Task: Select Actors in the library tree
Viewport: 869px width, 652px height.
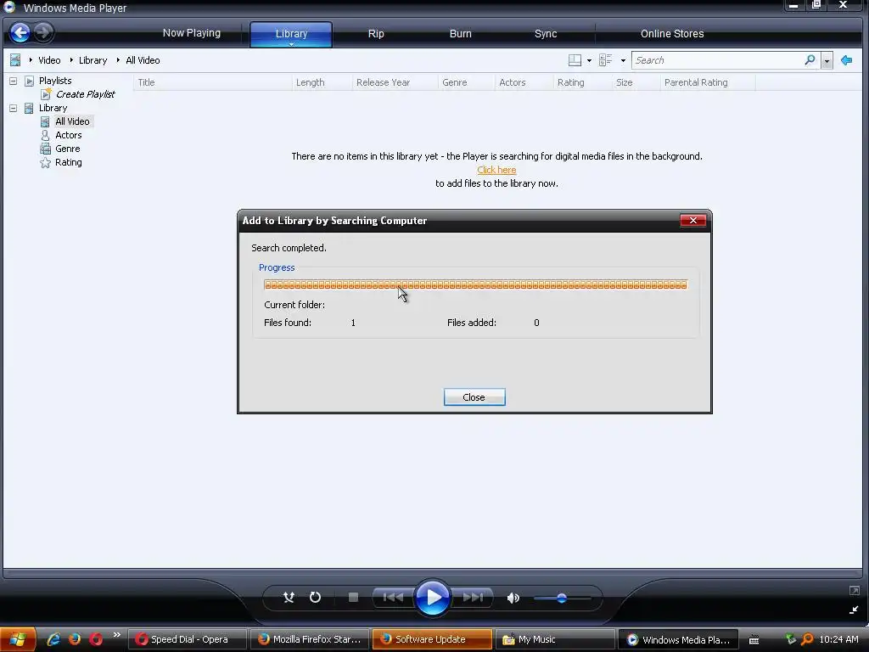Action: [x=68, y=135]
